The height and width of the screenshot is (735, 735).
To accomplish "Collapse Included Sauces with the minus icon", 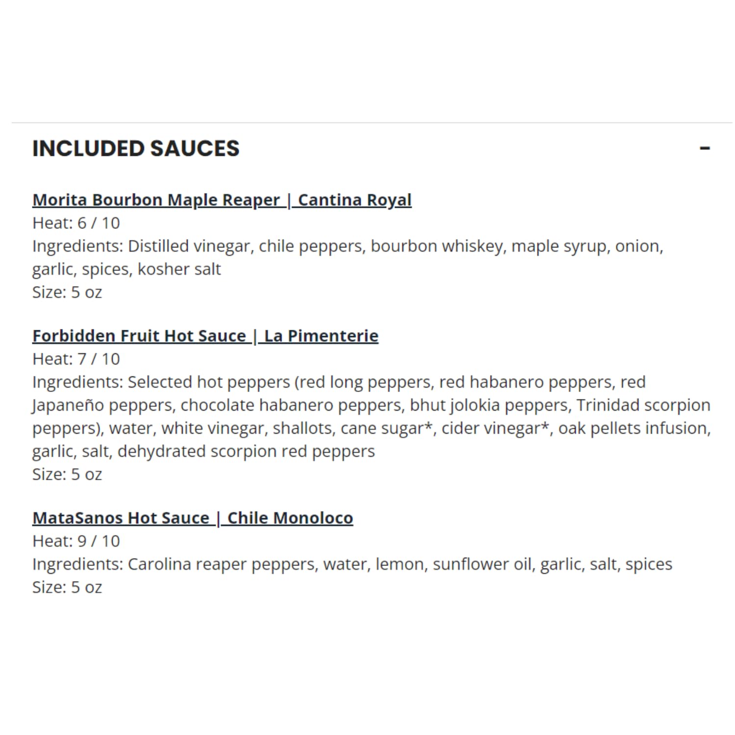I will (x=705, y=148).
